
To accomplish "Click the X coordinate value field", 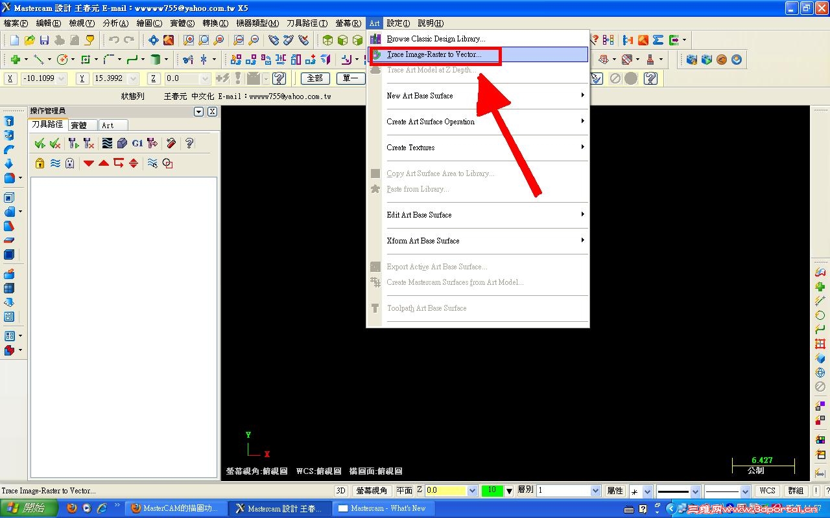I will pyautogui.click(x=39, y=78).
